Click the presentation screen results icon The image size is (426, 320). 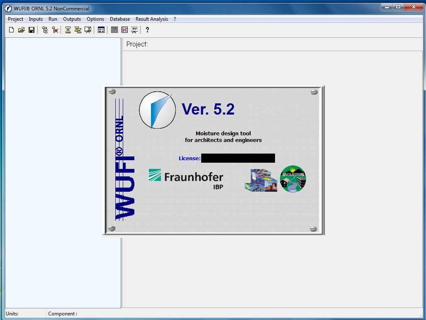[x=134, y=30]
